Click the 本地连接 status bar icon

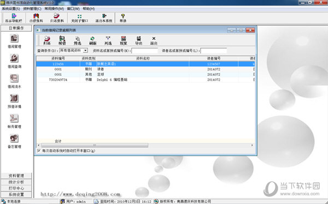coord(3,201)
